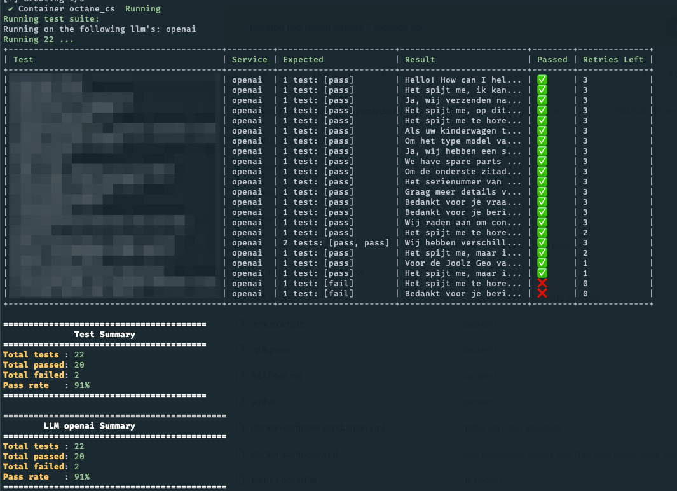
Task: Click the "Test Summary" heading
Action: tap(105, 334)
